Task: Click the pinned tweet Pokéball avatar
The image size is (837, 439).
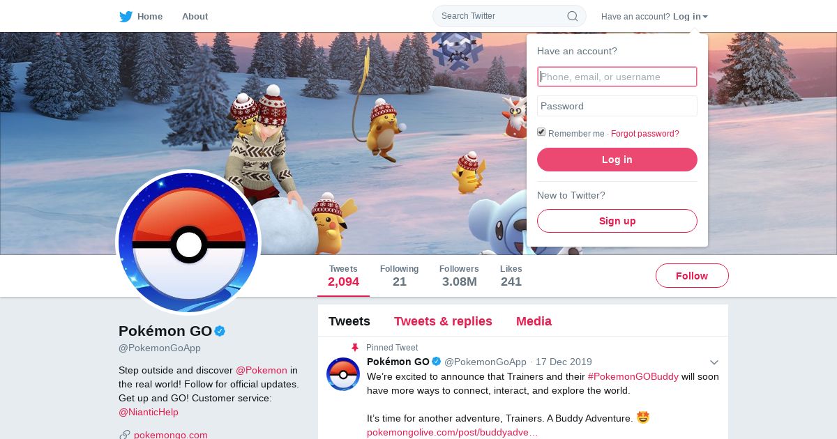Action: click(x=343, y=374)
